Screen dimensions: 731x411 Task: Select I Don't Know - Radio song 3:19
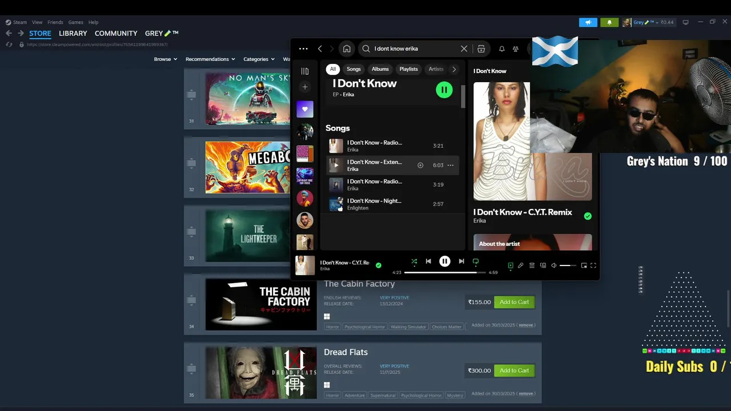[x=392, y=184]
